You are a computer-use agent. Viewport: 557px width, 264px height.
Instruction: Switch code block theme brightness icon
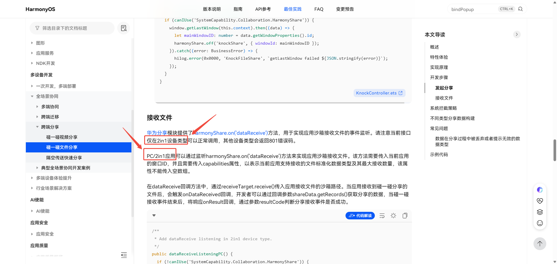point(393,216)
